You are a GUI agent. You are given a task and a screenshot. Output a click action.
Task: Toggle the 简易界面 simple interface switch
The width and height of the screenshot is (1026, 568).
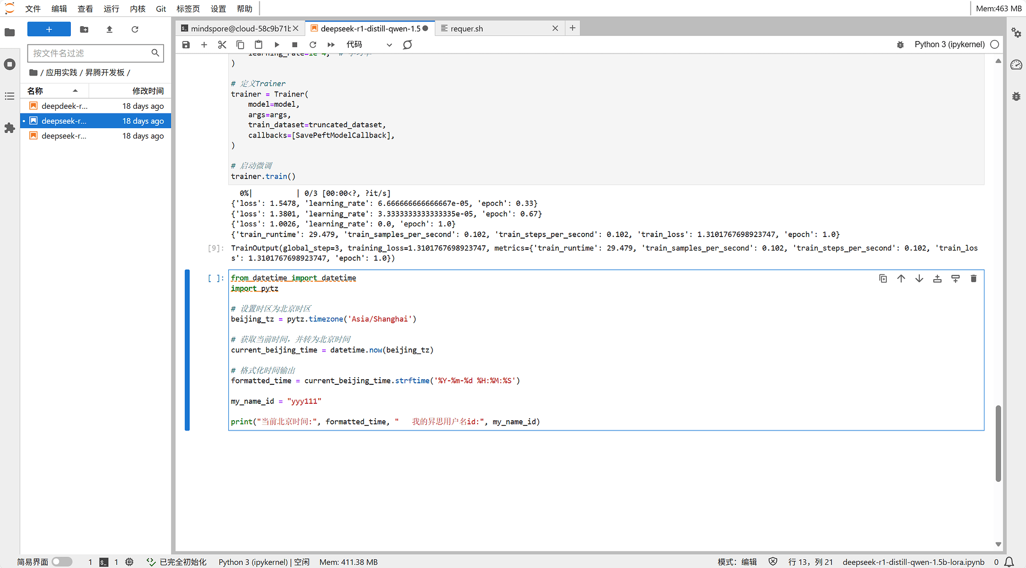coord(62,562)
